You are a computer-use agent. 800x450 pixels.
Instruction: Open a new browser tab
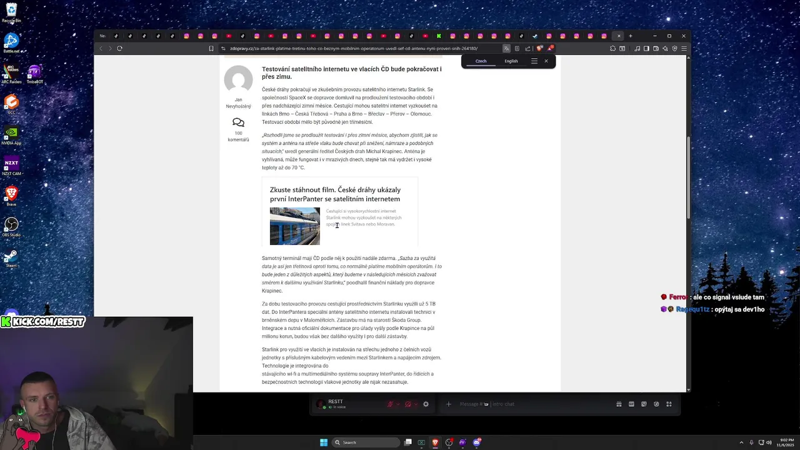point(631,36)
